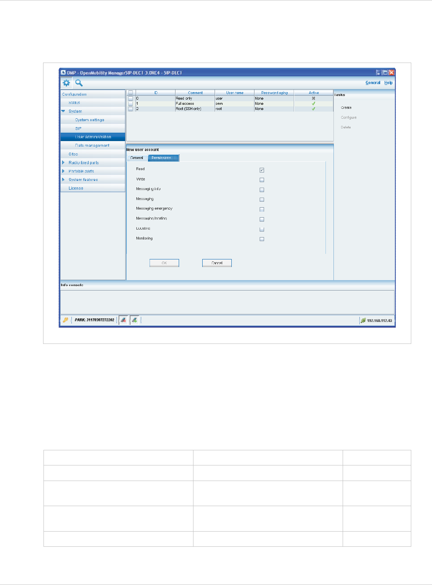Click the green check Active icon for root
The image size is (432, 585).
pyautogui.click(x=314, y=108)
